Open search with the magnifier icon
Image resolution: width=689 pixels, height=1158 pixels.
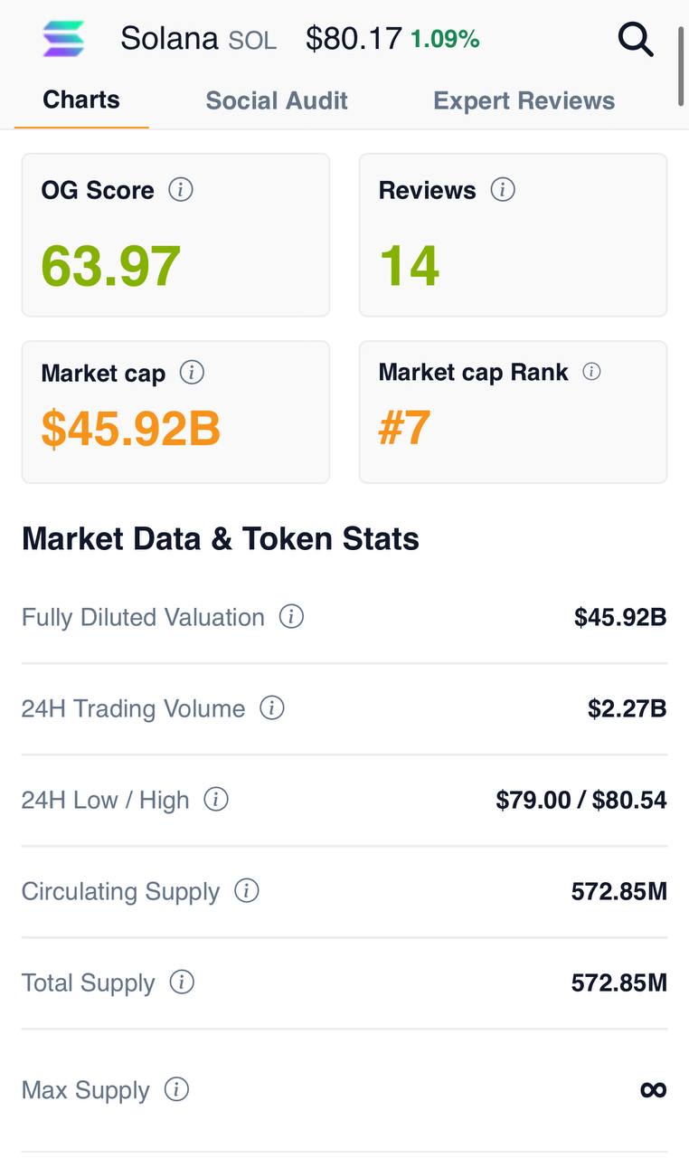tap(635, 40)
